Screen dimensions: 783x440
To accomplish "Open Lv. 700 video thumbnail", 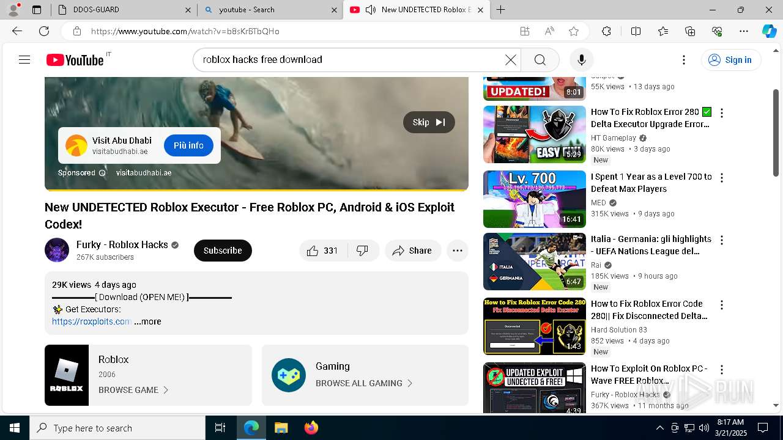I will [x=535, y=199].
